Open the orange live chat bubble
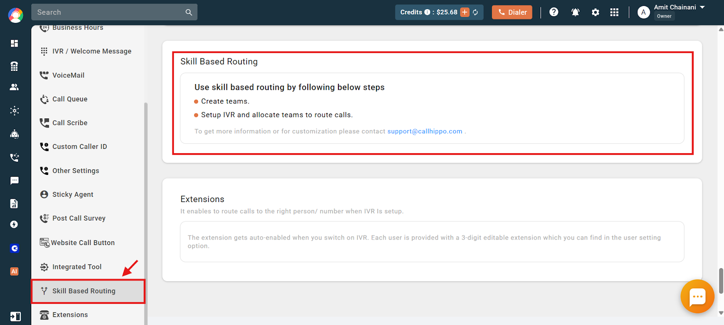 (x=697, y=297)
